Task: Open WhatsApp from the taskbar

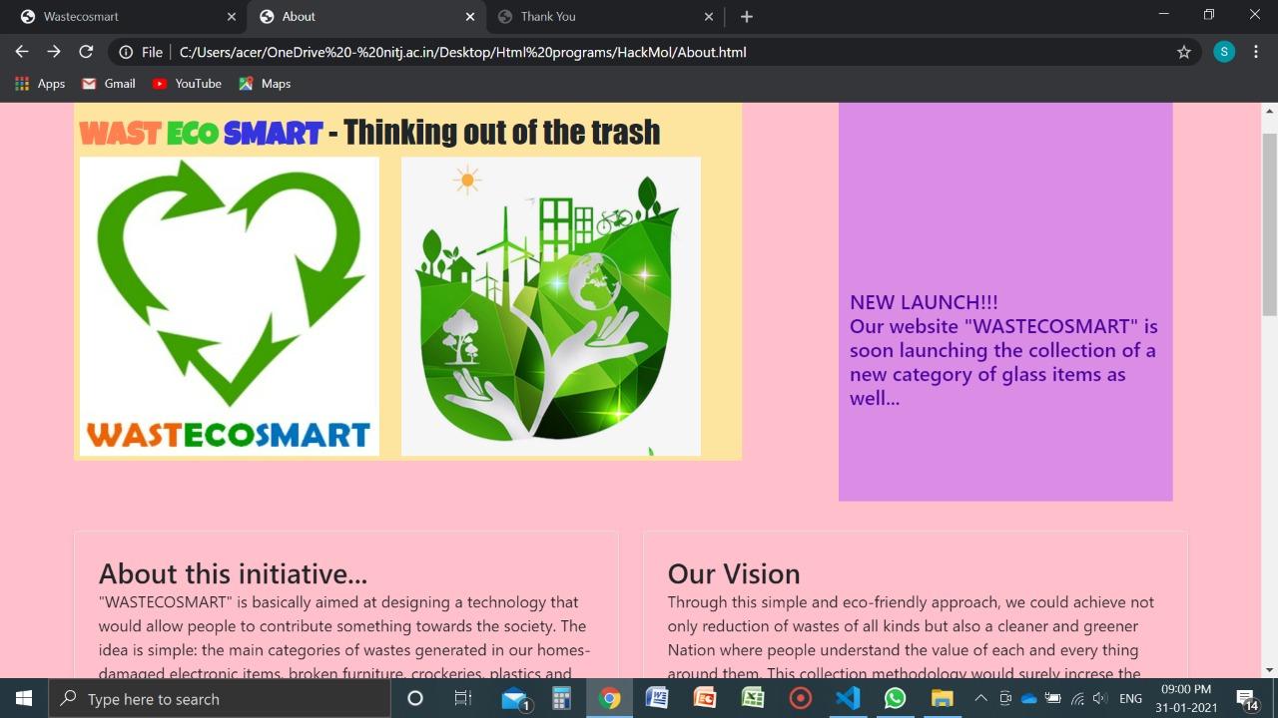Action: (x=896, y=698)
